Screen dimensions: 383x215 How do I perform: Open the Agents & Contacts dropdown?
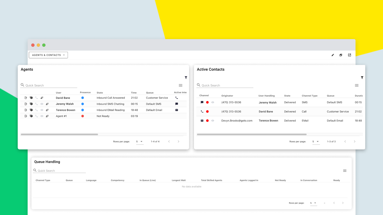(x=48, y=55)
